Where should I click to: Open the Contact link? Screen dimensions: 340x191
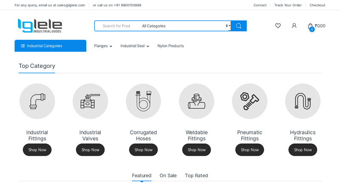(x=260, y=5)
